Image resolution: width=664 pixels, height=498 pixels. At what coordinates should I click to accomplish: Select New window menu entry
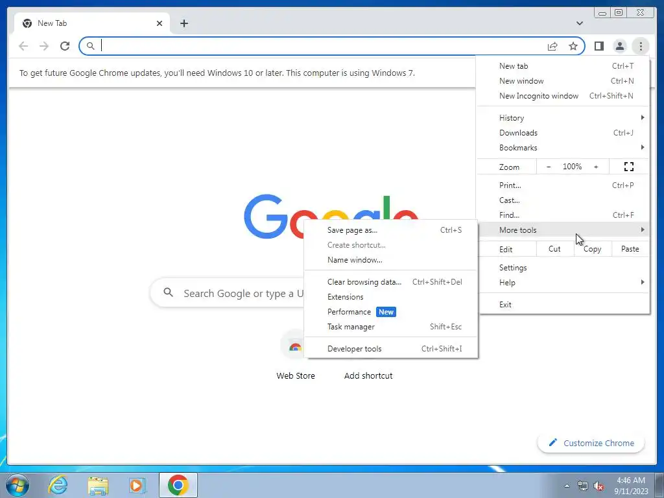[x=563, y=81]
